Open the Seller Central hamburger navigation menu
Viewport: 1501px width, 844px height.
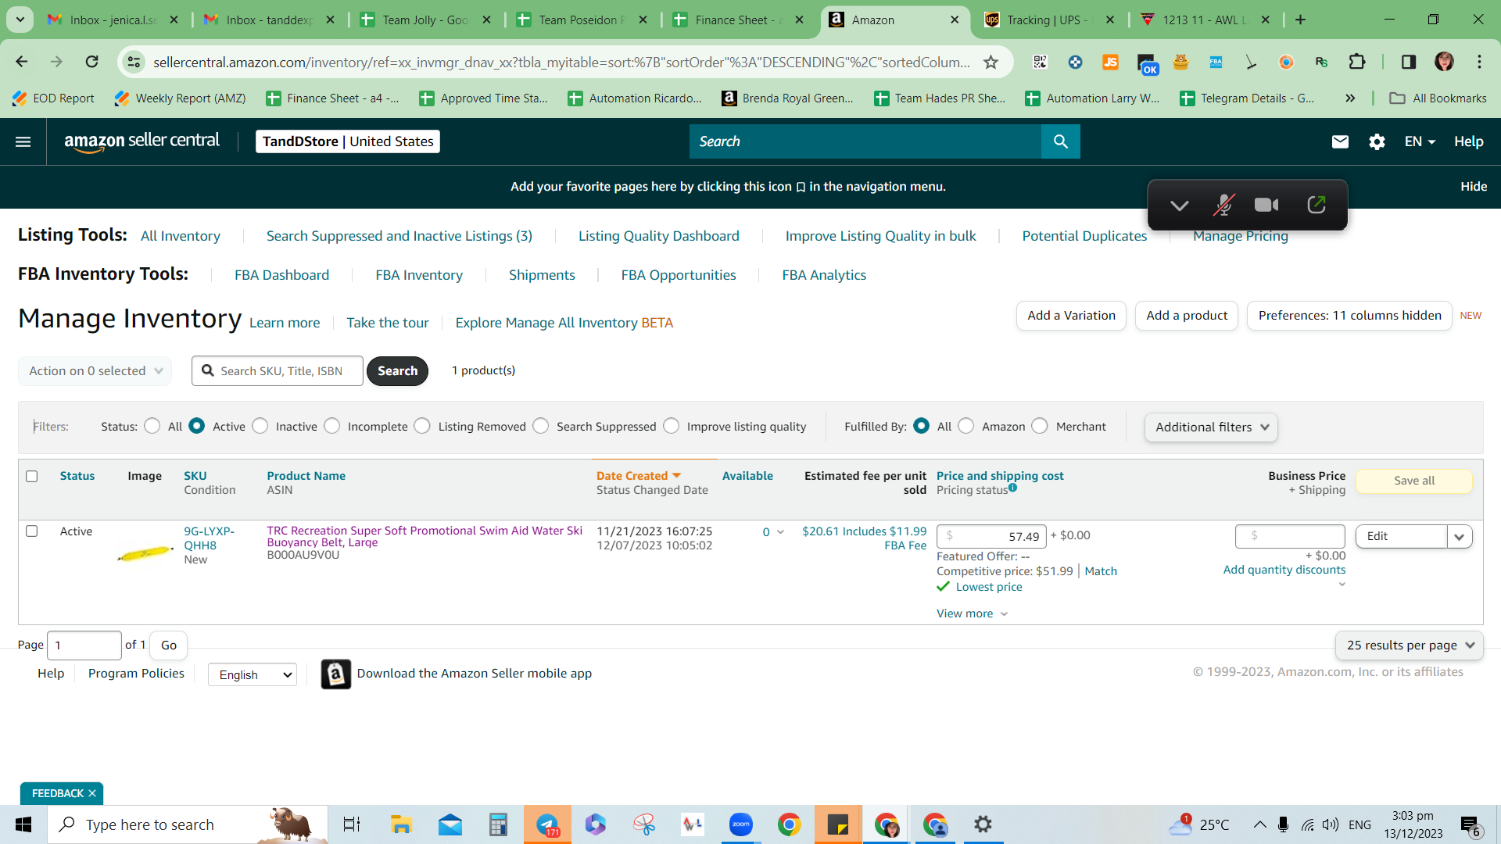[23, 141]
